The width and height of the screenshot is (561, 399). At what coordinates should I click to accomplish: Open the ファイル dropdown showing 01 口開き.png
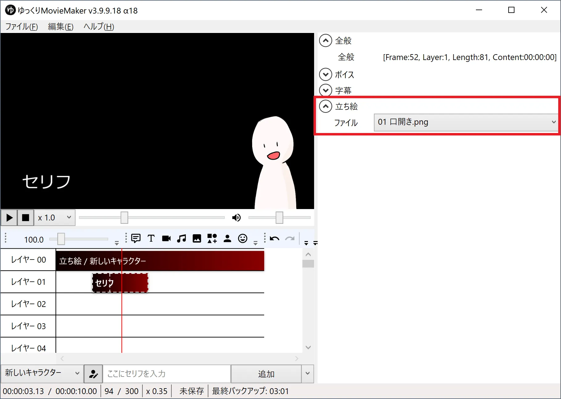[x=466, y=122]
